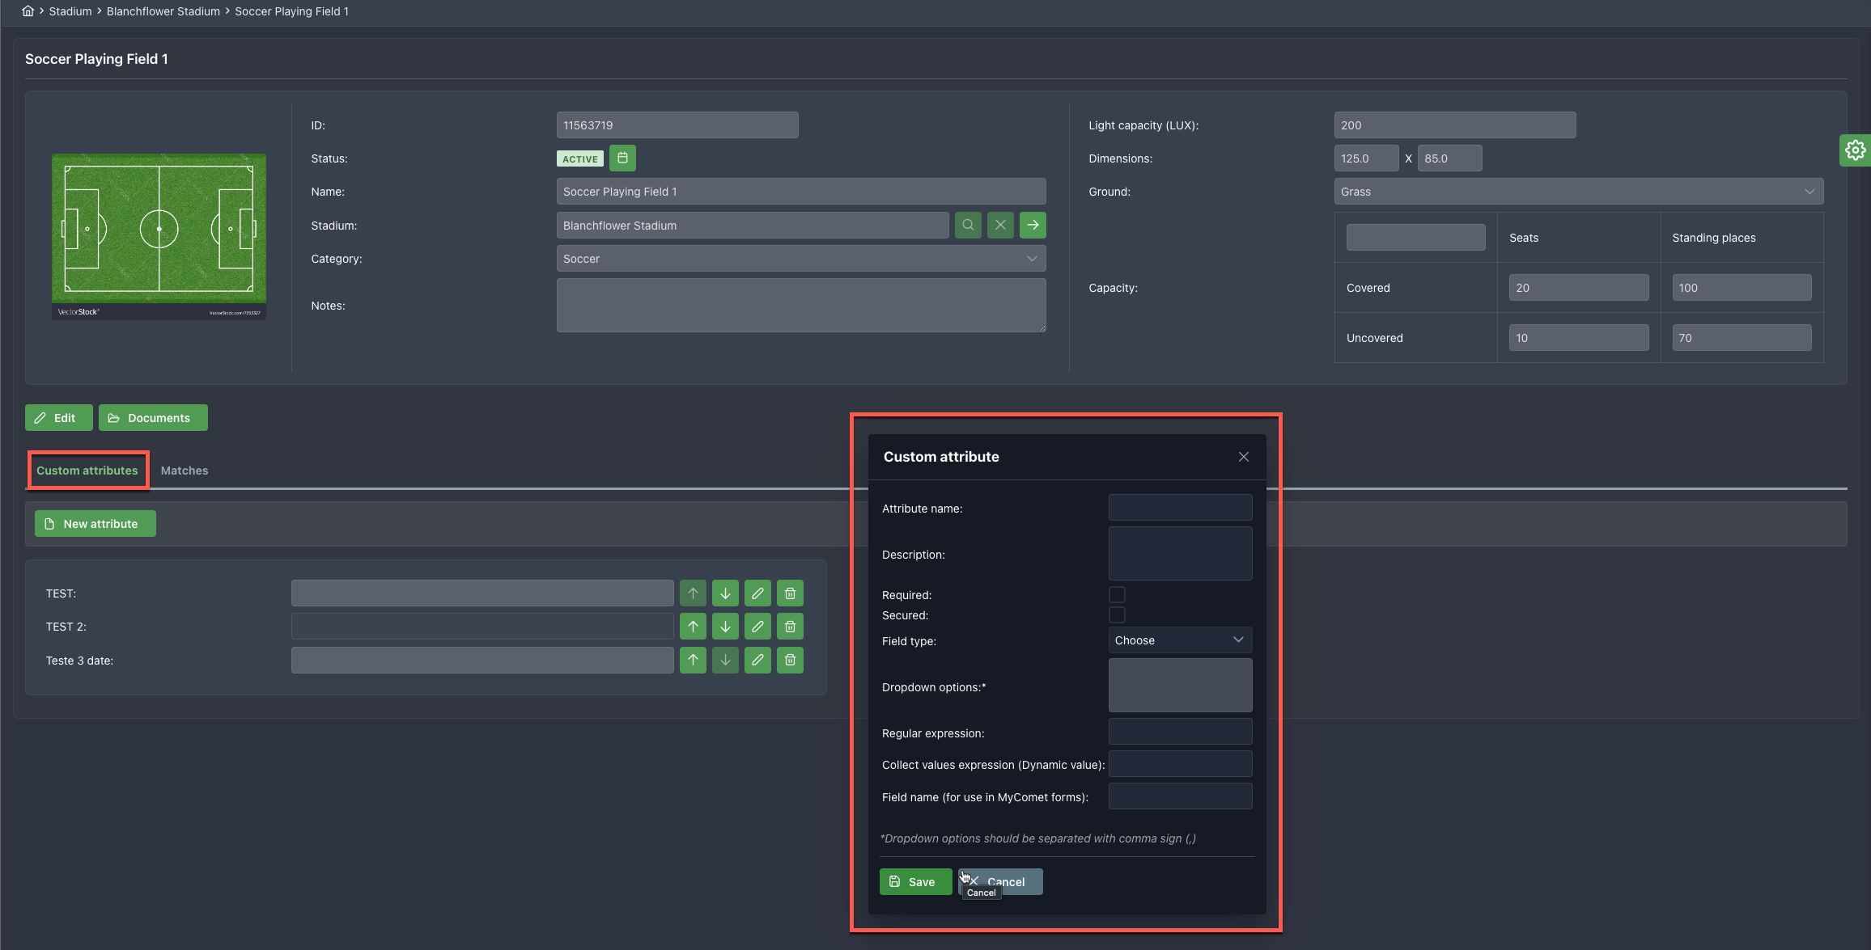Open the Field type Choose dropdown
The height and width of the screenshot is (950, 1871).
point(1179,640)
